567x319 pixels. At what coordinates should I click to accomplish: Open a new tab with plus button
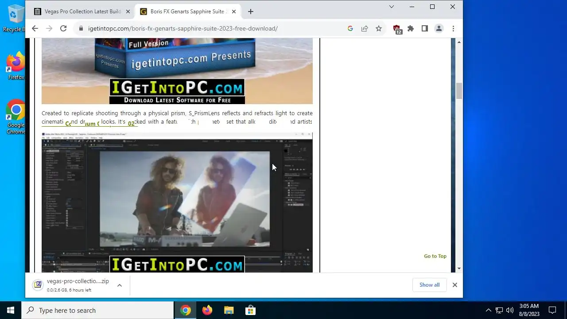[251, 12]
